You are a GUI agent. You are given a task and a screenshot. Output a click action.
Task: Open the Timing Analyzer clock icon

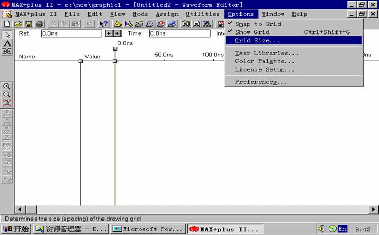coord(161,24)
